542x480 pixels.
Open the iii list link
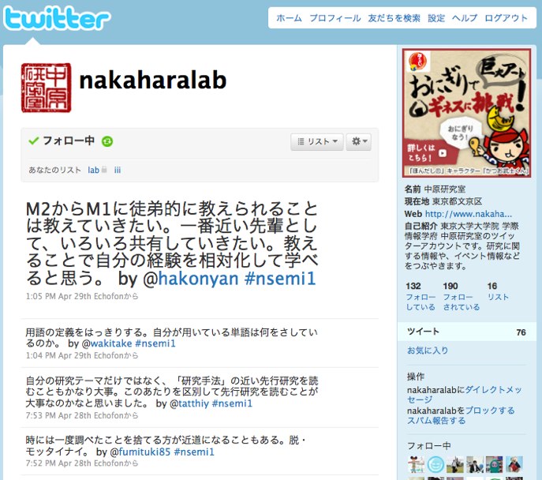(x=118, y=171)
